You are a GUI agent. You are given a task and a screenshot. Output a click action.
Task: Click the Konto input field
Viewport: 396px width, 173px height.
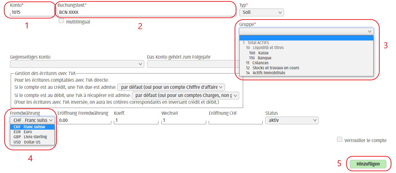[x=31, y=12]
